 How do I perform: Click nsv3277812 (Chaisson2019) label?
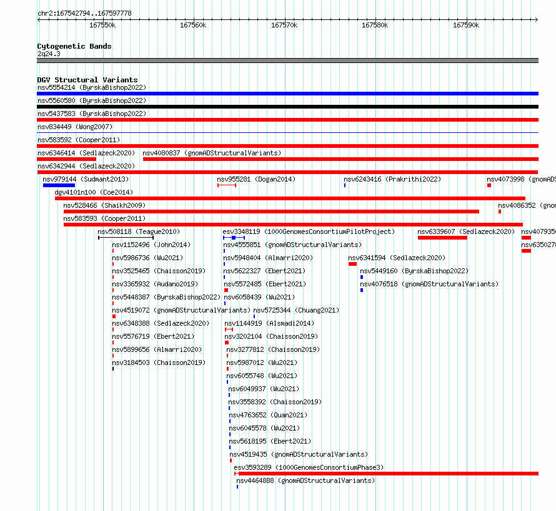(273, 349)
